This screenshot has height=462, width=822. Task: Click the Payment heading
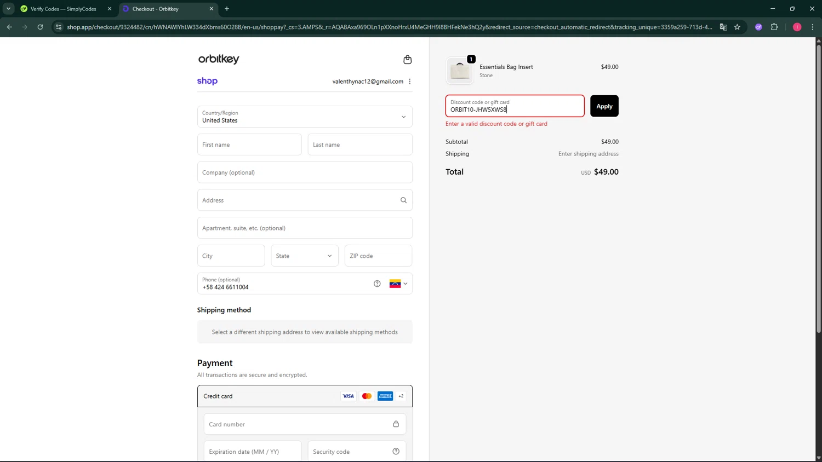pos(215,363)
